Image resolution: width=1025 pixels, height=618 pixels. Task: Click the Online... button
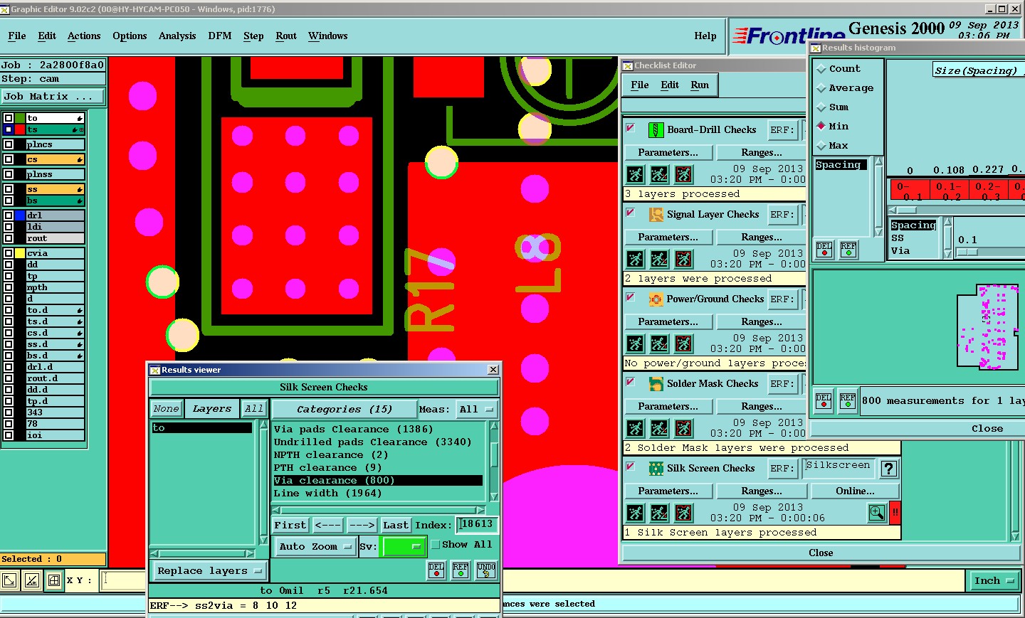click(855, 491)
